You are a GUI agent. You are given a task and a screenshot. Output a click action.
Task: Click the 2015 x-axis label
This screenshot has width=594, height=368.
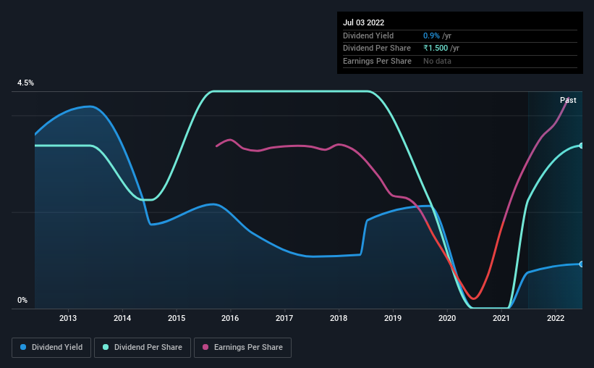click(x=177, y=318)
